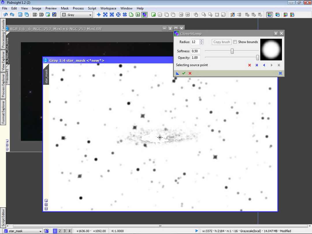Click the brush preview thumbnail
The width and height of the screenshot is (312, 234).
tap(271, 50)
